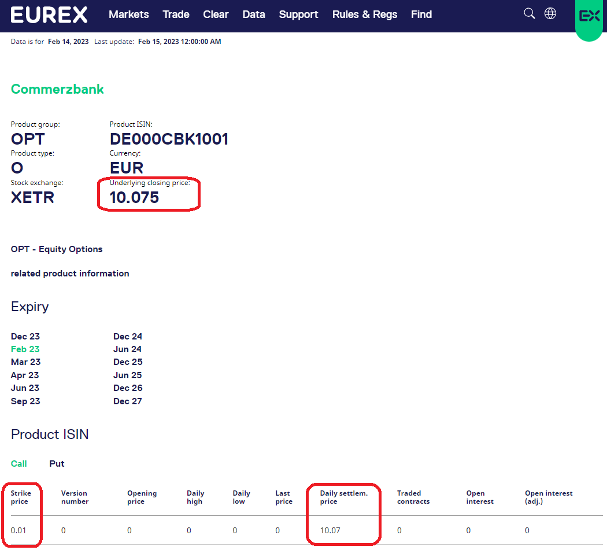Select expiry Jun 24

click(127, 349)
